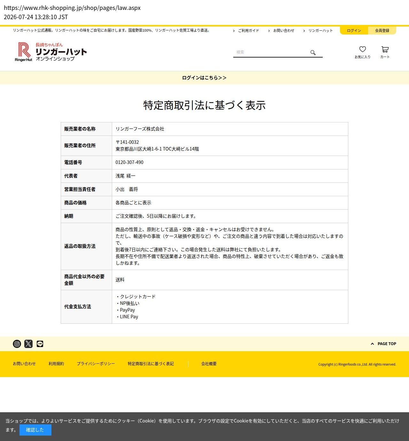
Task: Click the 商品代金以外の必要金額 row header
Action: (x=86, y=280)
